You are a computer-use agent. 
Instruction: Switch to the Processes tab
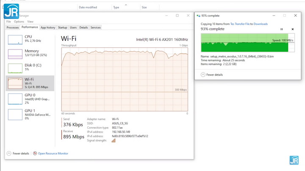[13, 27]
